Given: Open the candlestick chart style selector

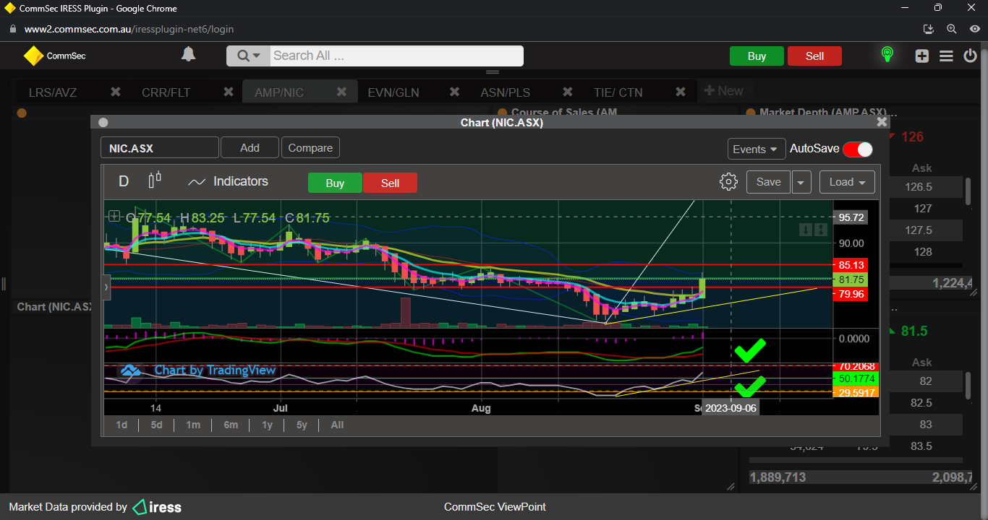Looking at the screenshot, I should pos(154,181).
